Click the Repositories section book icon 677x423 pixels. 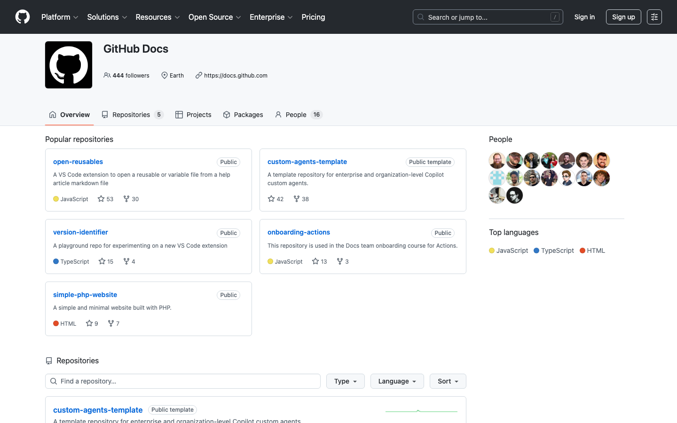(x=49, y=361)
